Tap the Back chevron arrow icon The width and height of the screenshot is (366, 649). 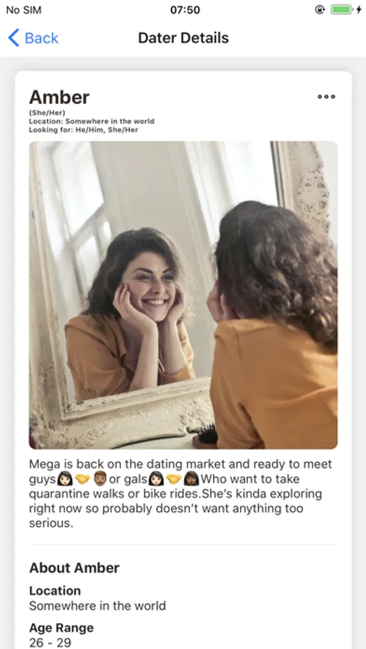tap(13, 38)
